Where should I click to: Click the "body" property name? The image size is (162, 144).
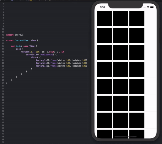coord(18,46)
